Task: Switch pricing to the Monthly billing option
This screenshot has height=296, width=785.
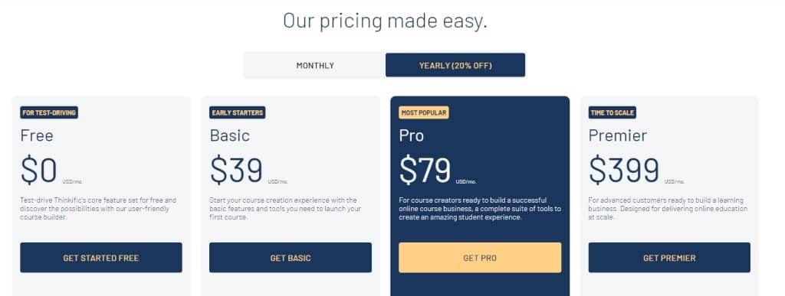Action: tap(315, 65)
